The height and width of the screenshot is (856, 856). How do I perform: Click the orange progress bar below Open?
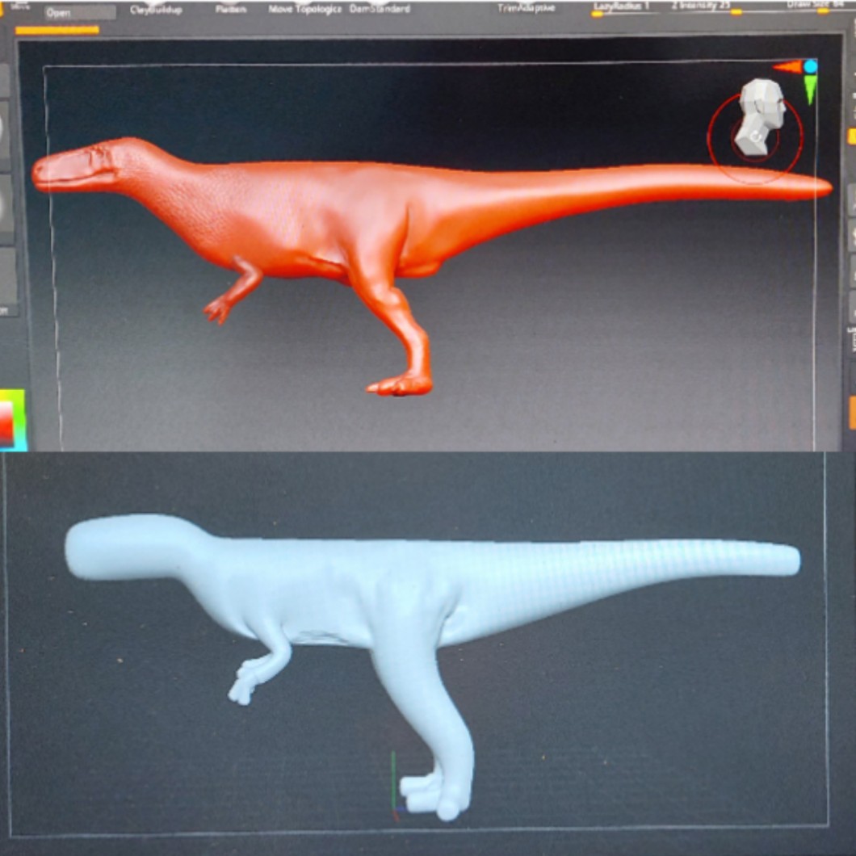57,31
